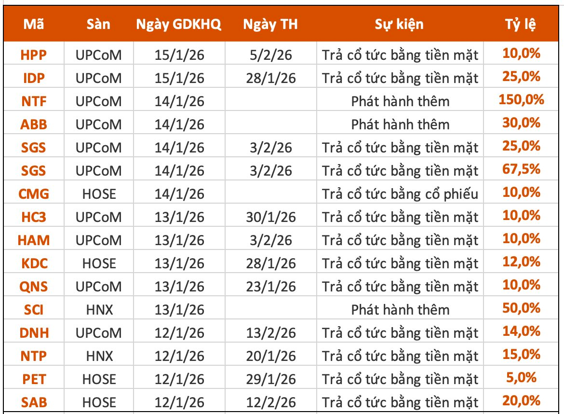
Task: Click the IDP stock code
Action: [x=34, y=78]
